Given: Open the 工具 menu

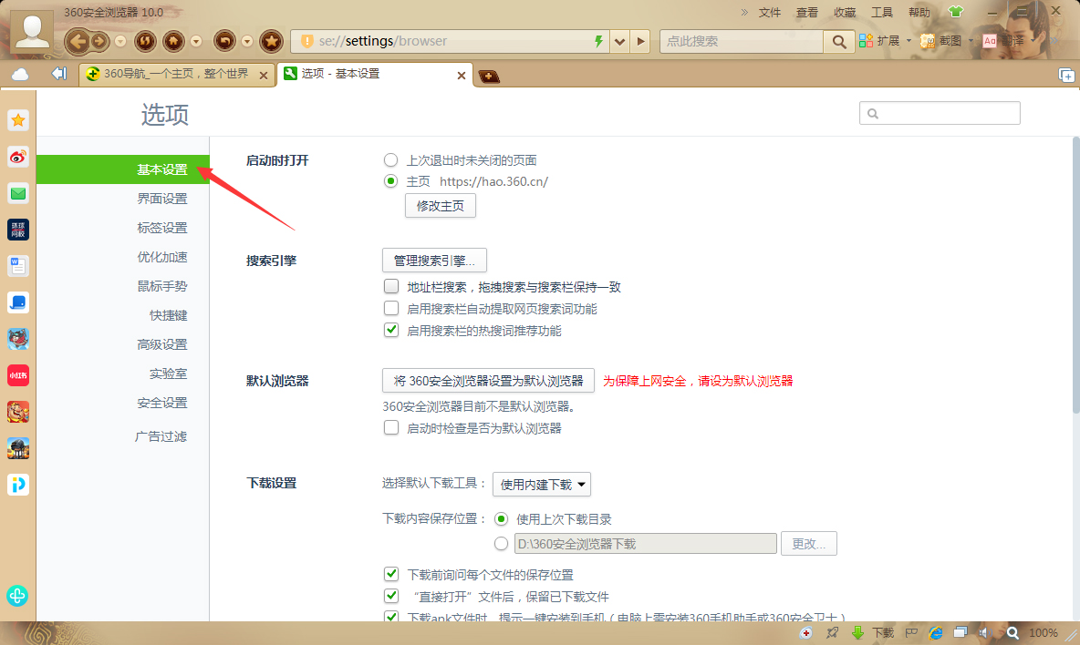Looking at the screenshot, I should 884,12.
